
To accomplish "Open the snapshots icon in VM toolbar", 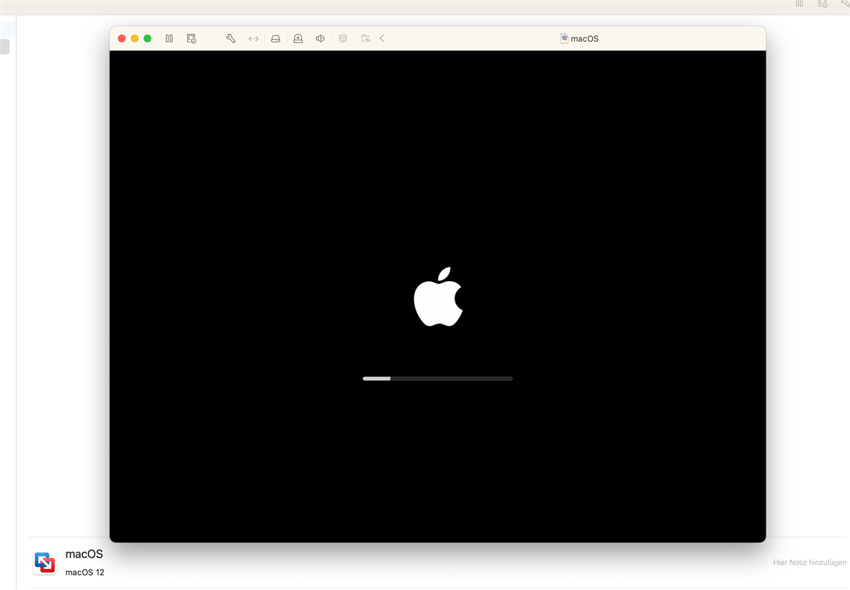I will pyautogui.click(x=191, y=38).
